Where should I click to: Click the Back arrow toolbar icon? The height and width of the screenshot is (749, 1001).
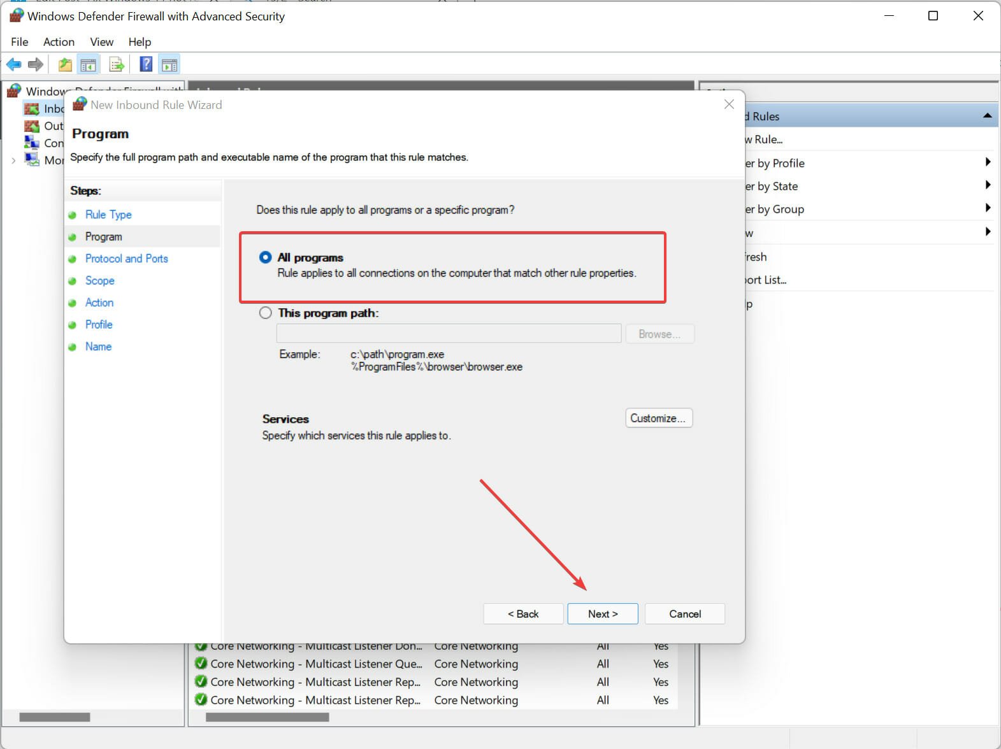pos(14,64)
